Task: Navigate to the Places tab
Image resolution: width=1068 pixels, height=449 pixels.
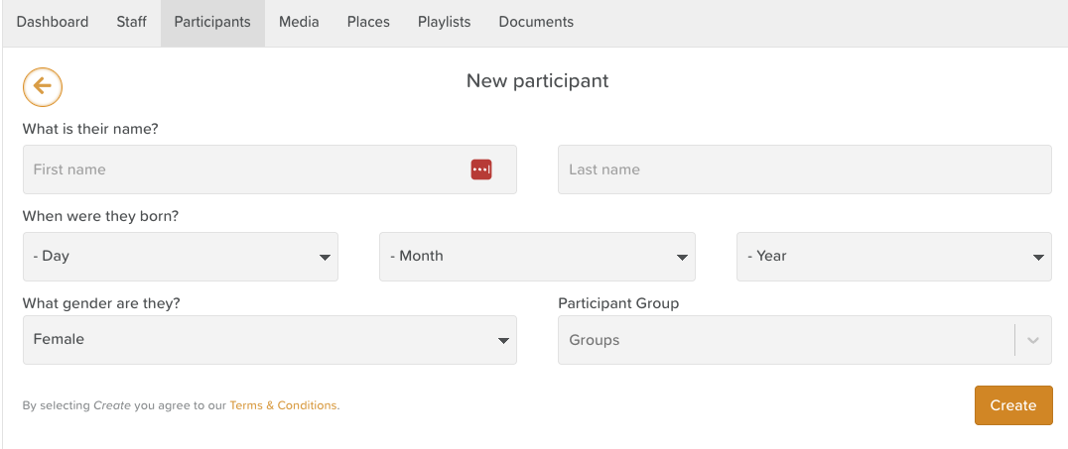Action: click(368, 22)
